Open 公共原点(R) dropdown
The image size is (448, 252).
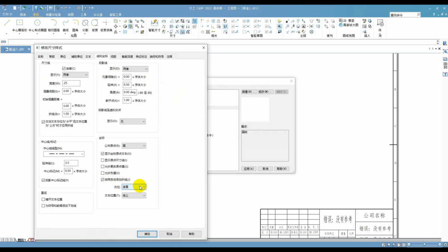134,146
